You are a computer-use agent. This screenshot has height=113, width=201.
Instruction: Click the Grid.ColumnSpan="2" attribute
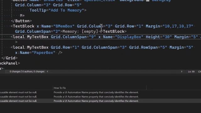37,31
